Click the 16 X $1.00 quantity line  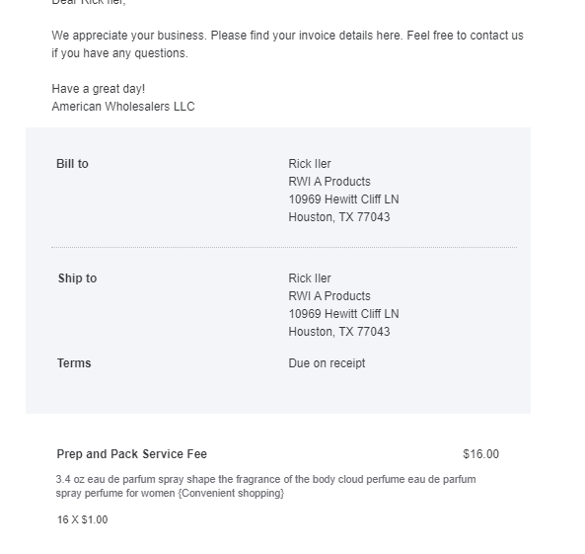click(83, 519)
